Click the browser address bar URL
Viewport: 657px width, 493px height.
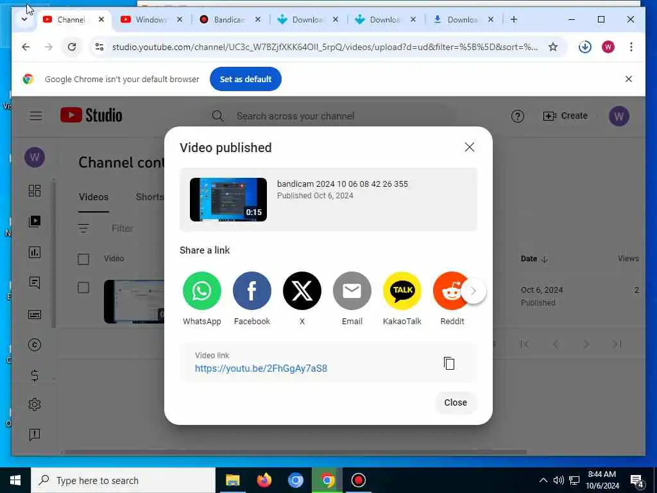(x=325, y=47)
